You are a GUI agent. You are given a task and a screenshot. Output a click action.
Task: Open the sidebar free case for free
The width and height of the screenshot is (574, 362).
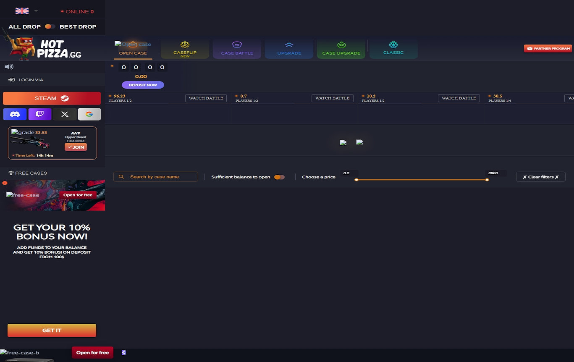pyautogui.click(x=78, y=195)
